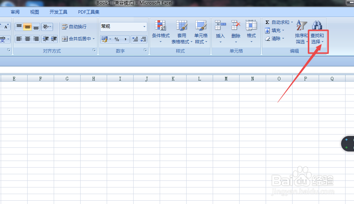The width and height of the screenshot is (354, 204).
Task: Toggle 自动换行 wrap text
Action: pos(74,26)
